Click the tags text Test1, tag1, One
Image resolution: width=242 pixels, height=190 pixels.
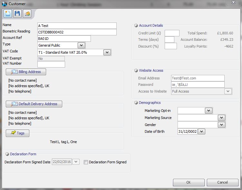tap(63, 142)
